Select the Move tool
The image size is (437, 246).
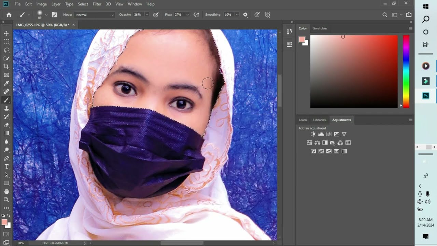[6, 33]
